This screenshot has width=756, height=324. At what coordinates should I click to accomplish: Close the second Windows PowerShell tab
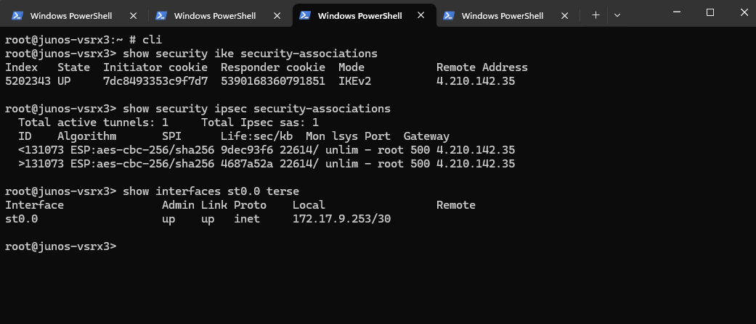(x=277, y=15)
